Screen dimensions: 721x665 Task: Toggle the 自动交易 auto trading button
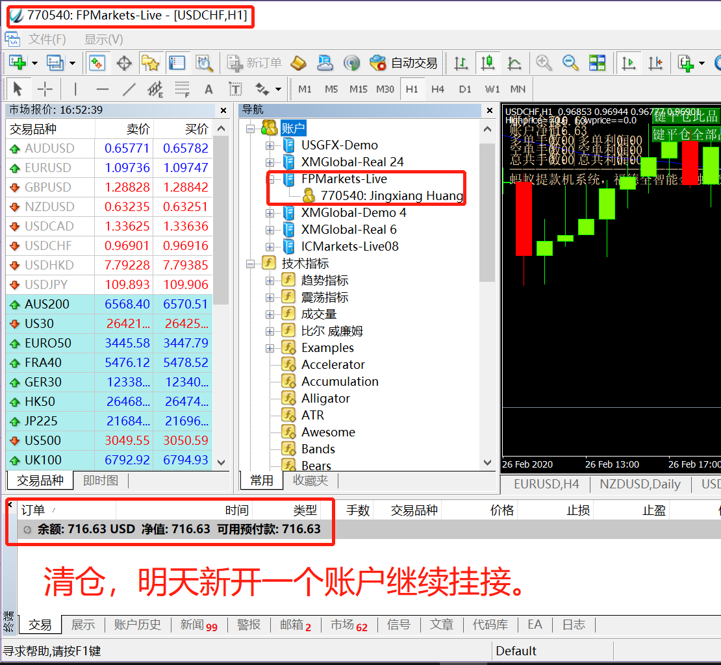coord(403,63)
